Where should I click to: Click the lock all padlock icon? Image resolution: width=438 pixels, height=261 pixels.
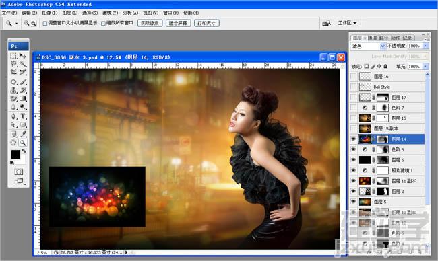385,66
